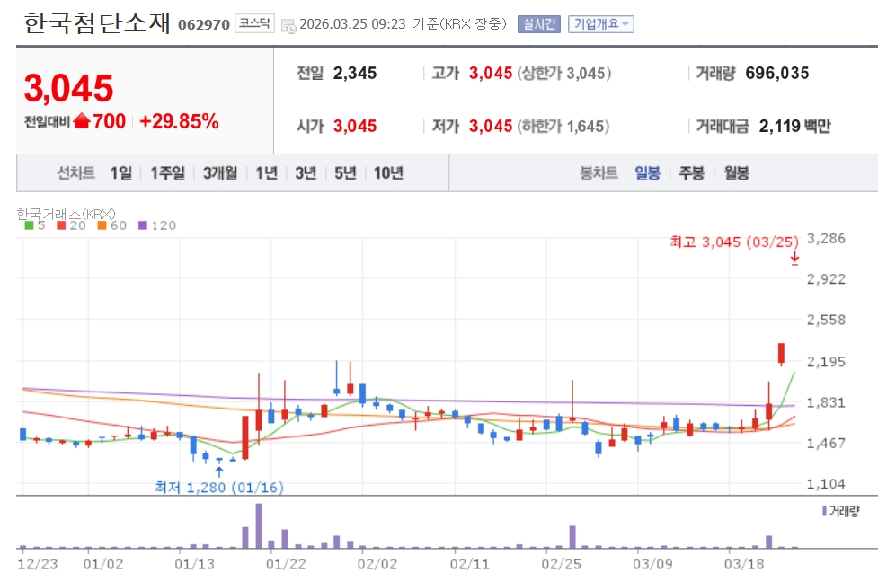Click the 실시간 real-time button

[538, 24]
